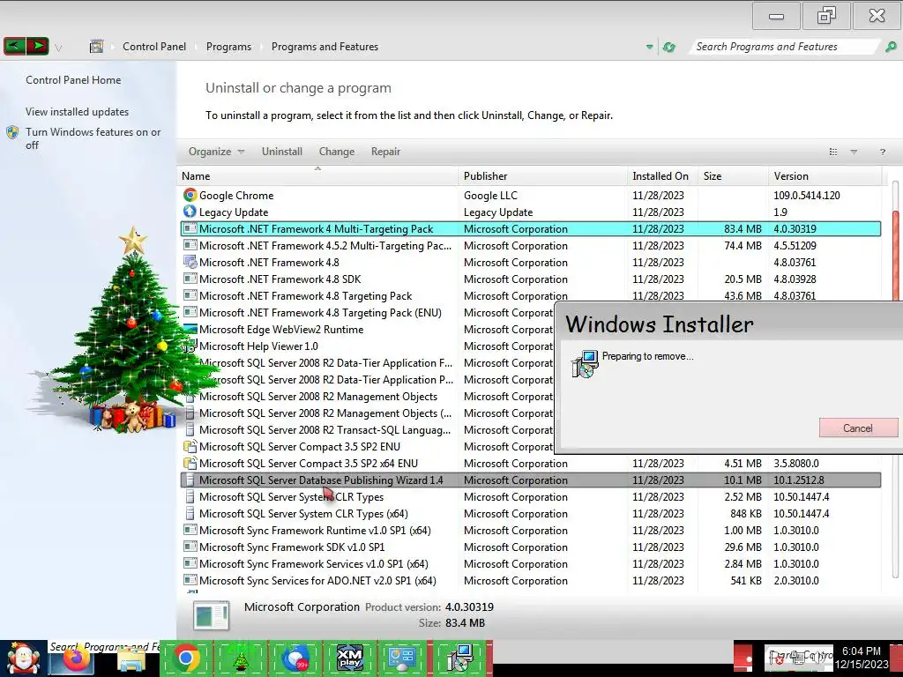Open XMPlay from the taskbar
The image size is (903, 677).
pos(349,658)
